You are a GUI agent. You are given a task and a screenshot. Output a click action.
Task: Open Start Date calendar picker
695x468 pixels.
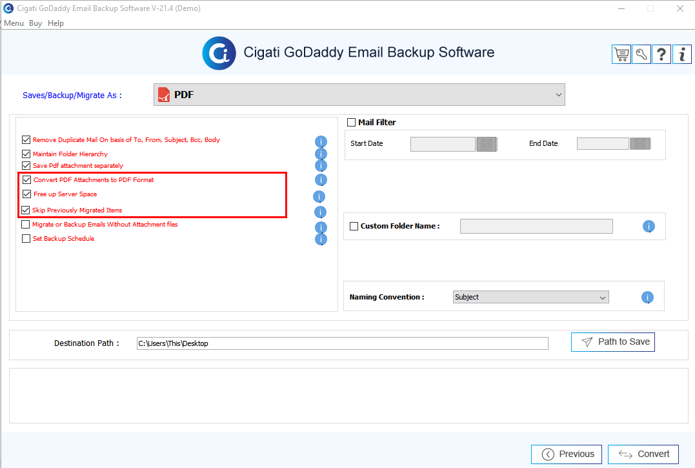coord(487,144)
